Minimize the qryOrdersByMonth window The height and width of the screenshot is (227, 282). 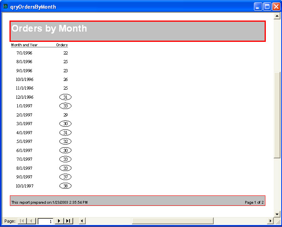coord(258,7)
